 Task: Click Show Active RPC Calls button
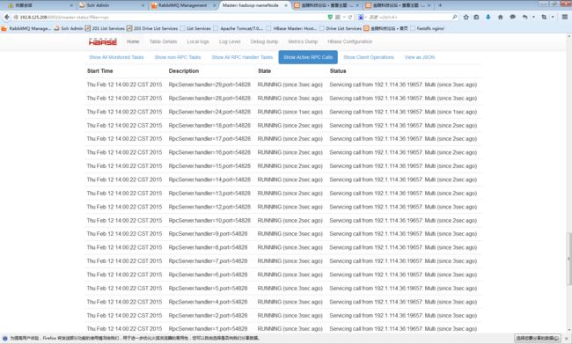click(x=308, y=57)
